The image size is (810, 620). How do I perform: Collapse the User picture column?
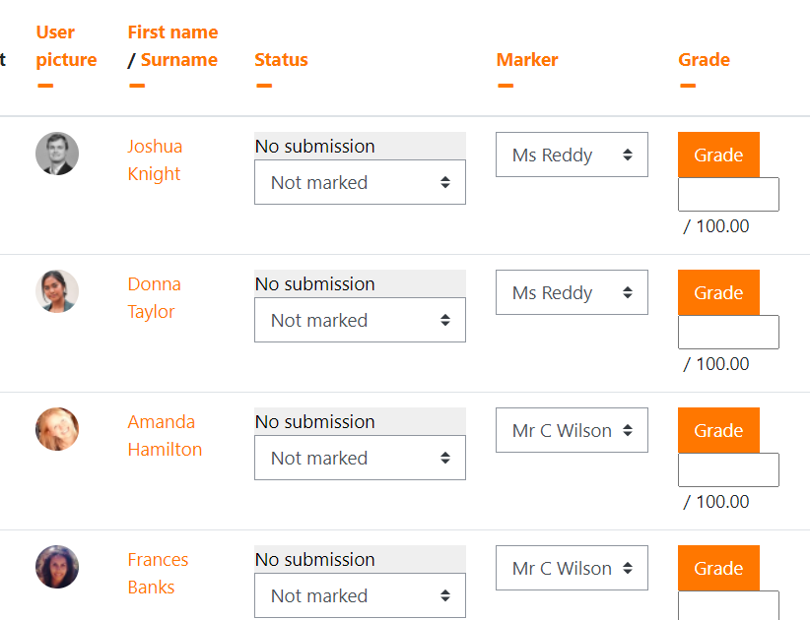pos(45,86)
